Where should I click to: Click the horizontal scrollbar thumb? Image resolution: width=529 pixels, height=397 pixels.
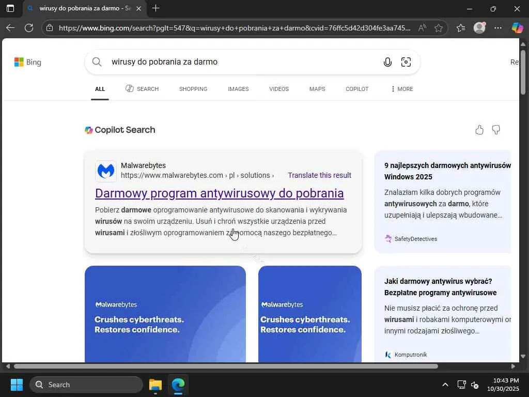(x=226, y=367)
